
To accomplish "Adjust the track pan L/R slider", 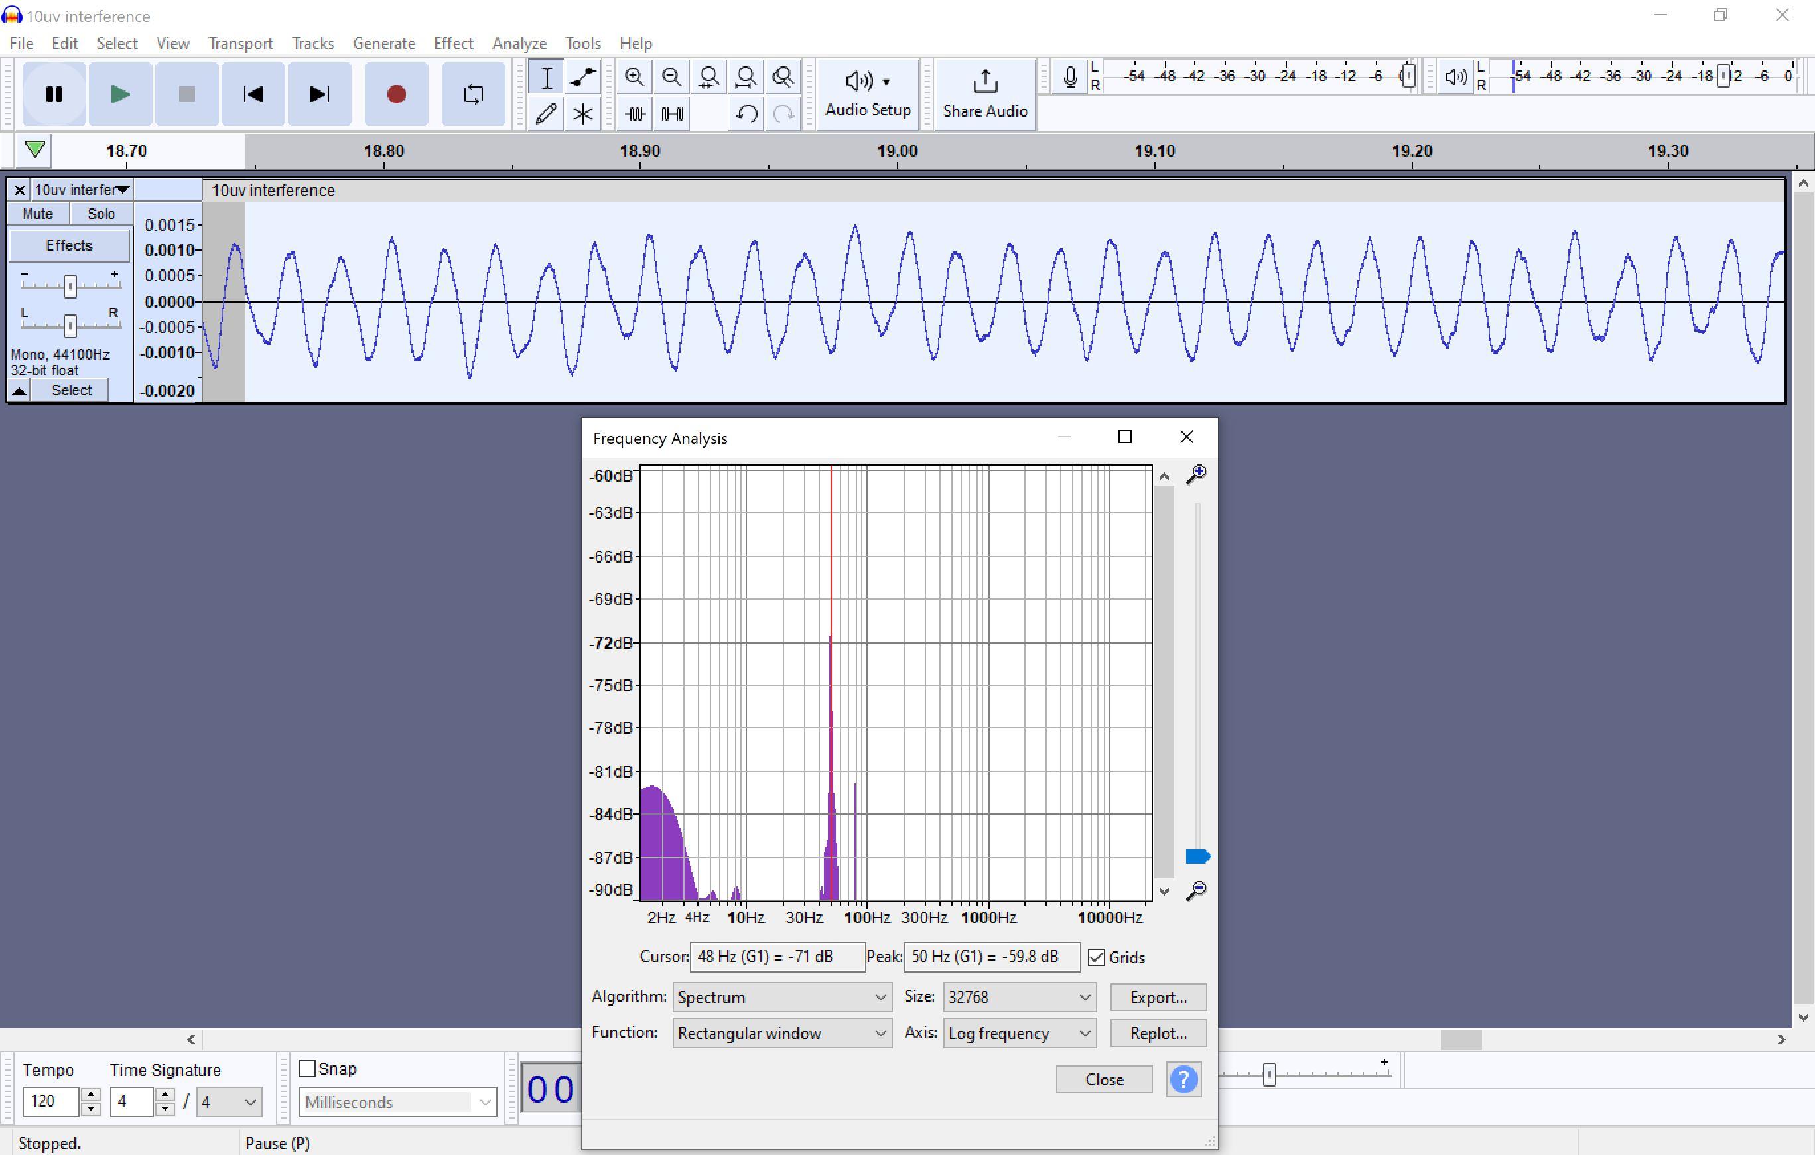I will coord(70,326).
